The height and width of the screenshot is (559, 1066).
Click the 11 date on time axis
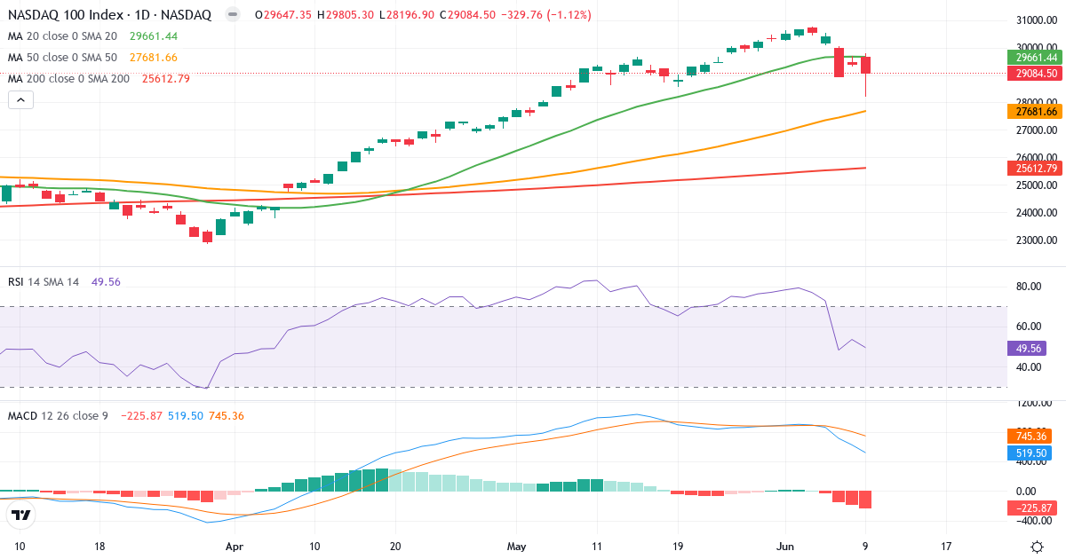click(596, 547)
